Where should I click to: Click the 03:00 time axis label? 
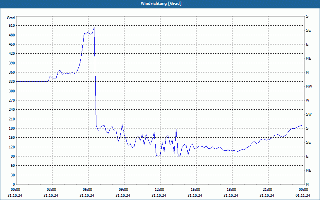pos(51,190)
